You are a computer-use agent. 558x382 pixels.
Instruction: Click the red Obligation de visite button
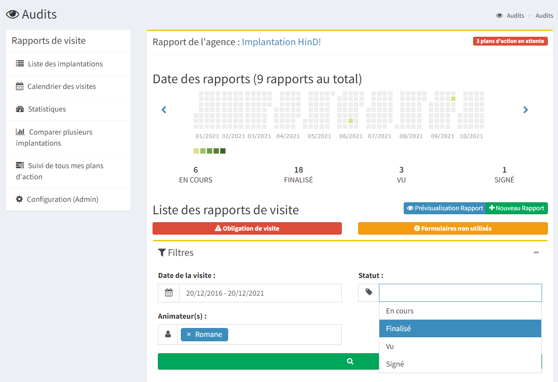click(x=247, y=228)
